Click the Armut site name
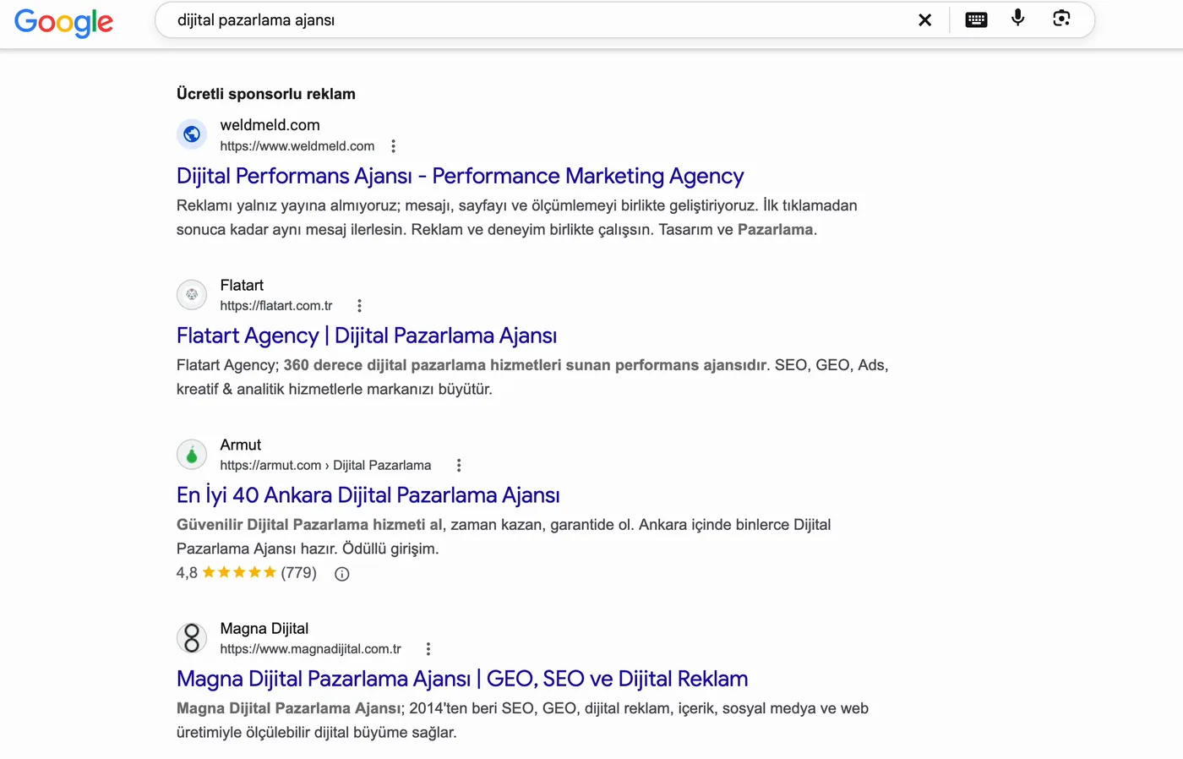 coord(241,445)
